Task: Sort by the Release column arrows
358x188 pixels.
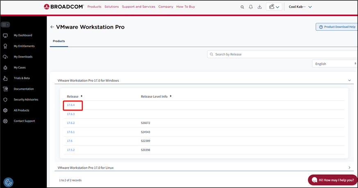Action: (x=82, y=96)
